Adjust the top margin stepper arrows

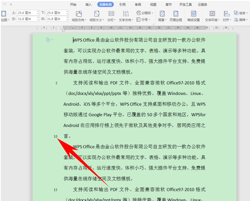click(x=38, y=13)
